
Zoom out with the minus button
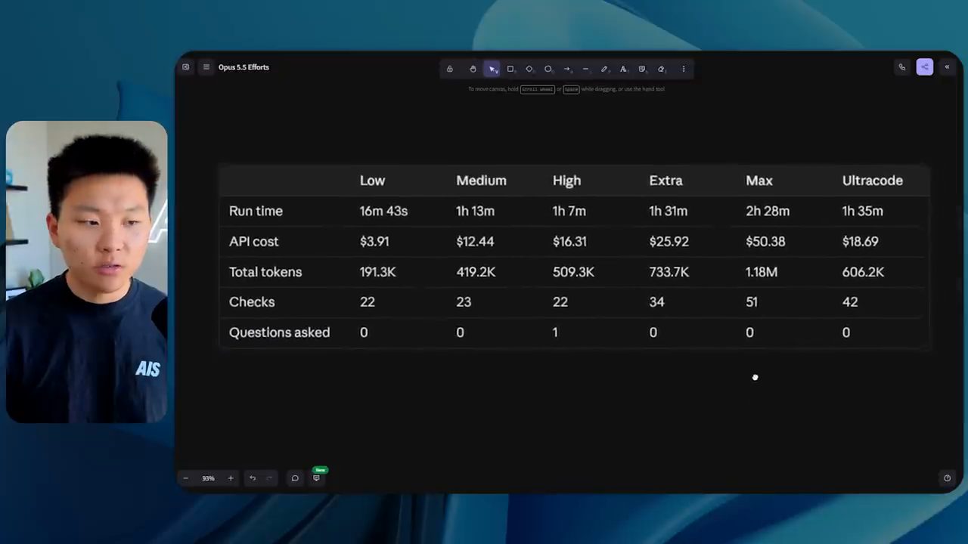(185, 478)
